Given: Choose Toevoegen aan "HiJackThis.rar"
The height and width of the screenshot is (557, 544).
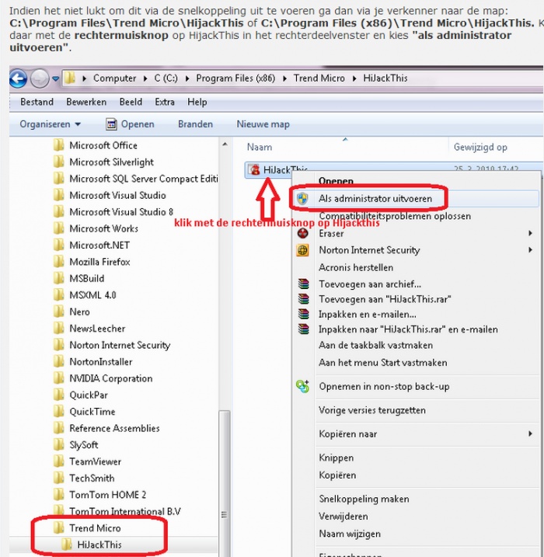Looking at the screenshot, I should click(x=385, y=299).
